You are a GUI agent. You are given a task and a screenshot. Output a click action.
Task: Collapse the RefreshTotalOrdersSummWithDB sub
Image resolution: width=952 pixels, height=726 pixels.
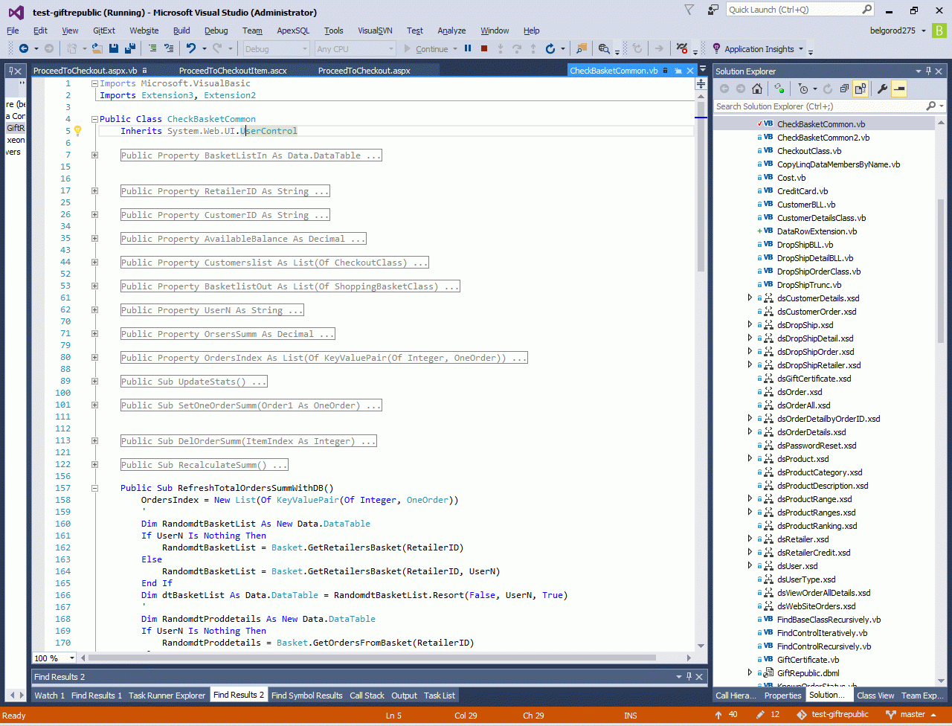pos(94,489)
